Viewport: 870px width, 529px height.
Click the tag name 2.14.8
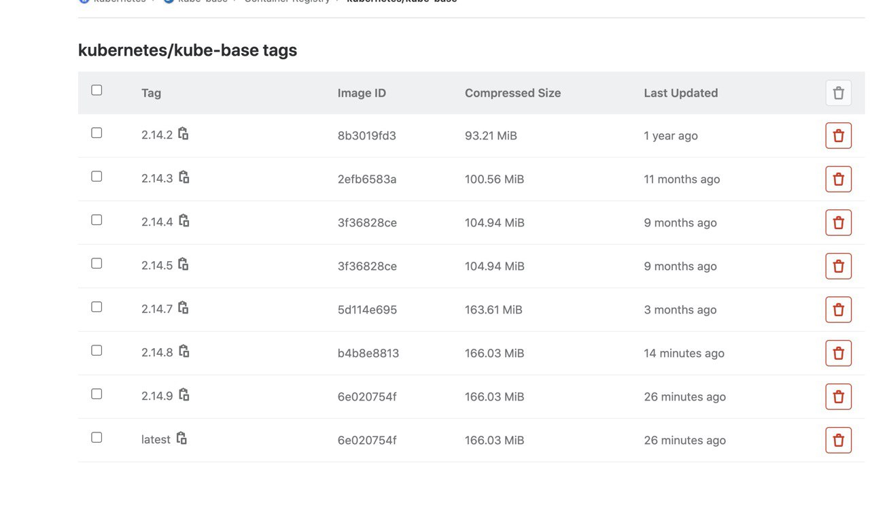(x=157, y=353)
